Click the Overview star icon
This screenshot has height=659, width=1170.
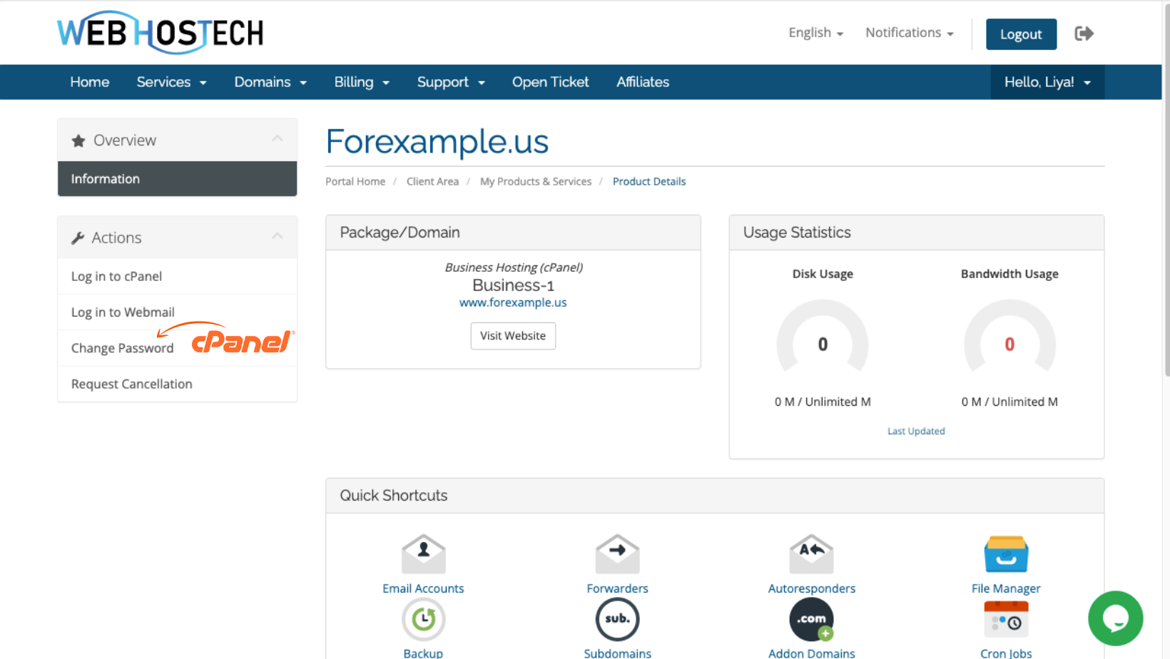tap(78, 141)
